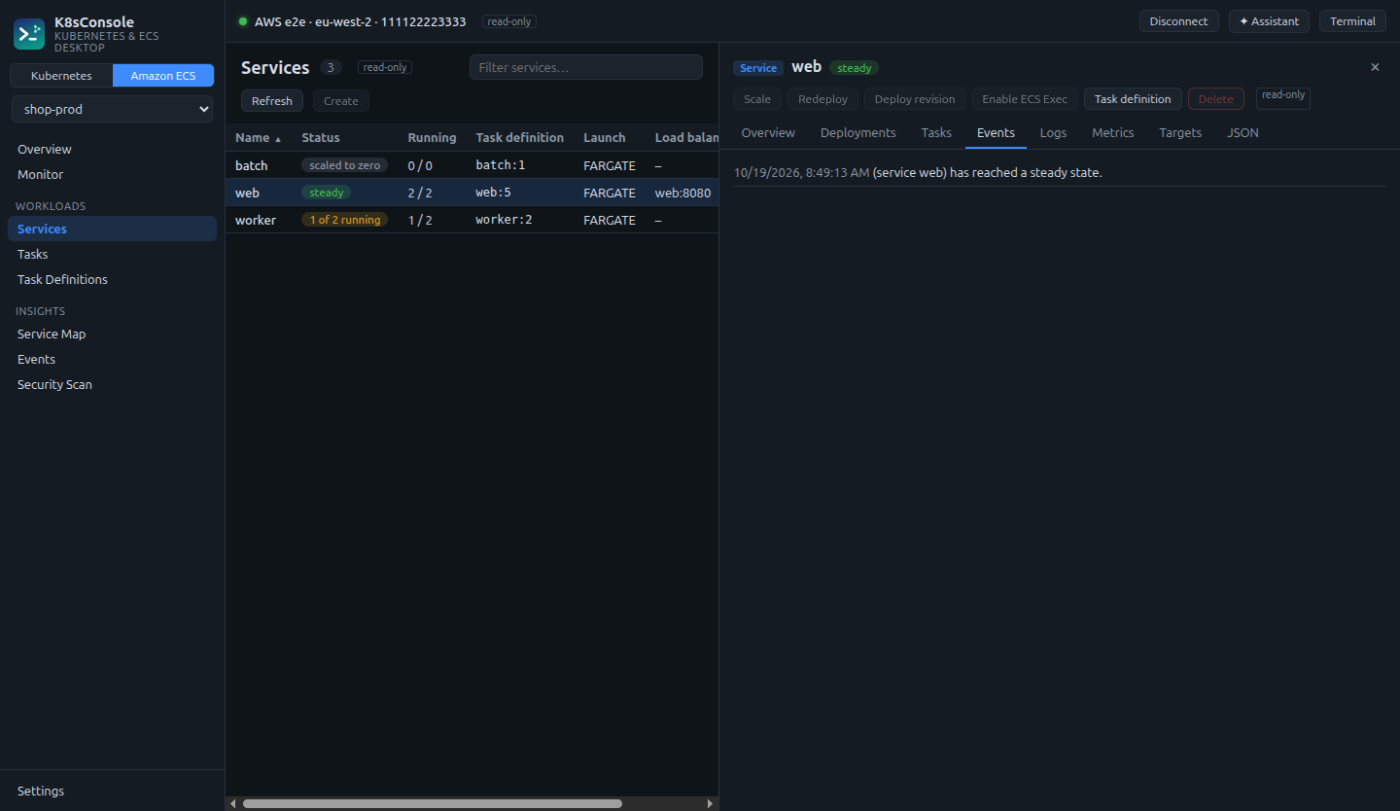Open Events in the sidebar
The height and width of the screenshot is (811, 1400).
click(112, 359)
